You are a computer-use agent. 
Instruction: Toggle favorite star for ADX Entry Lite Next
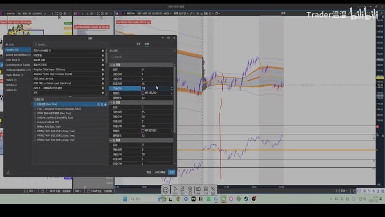coord(103,79)
